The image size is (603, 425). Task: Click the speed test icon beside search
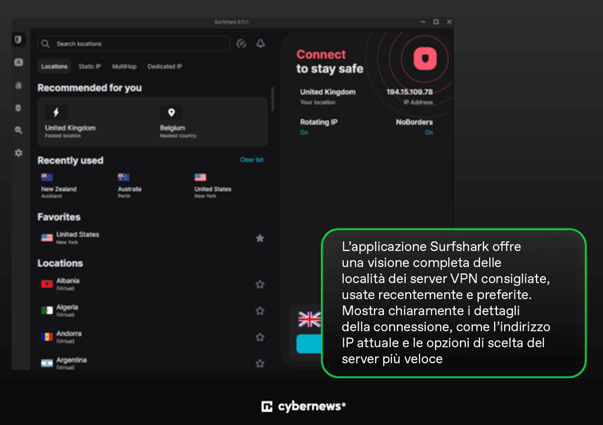click(241, 43)
